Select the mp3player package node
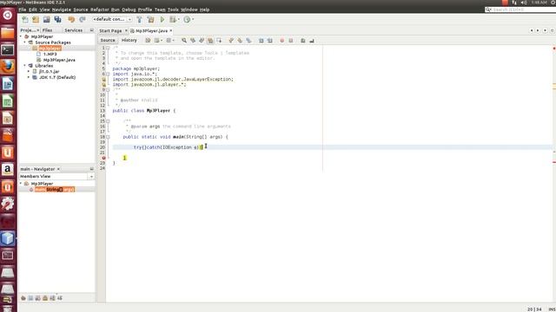556x312 pixels. coord(50,49)
